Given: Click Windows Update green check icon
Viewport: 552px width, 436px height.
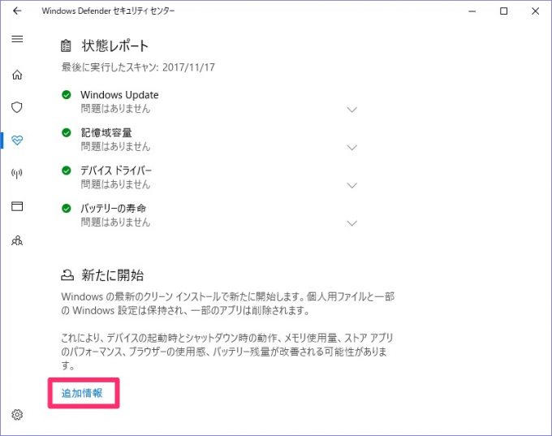Looking at the screenshot, I should pos(67,95).
